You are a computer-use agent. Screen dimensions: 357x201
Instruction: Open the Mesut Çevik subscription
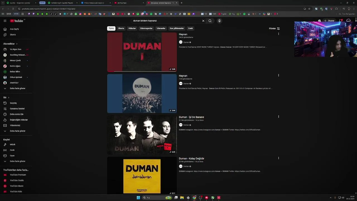coord(16,61)
